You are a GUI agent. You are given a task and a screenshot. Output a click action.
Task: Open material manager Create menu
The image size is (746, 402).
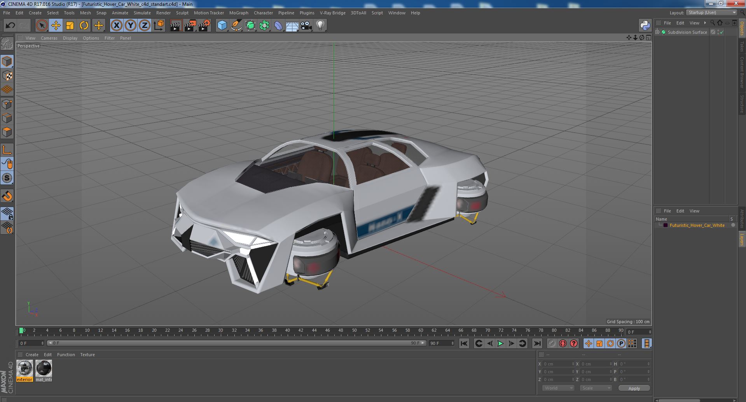[32, 355]
